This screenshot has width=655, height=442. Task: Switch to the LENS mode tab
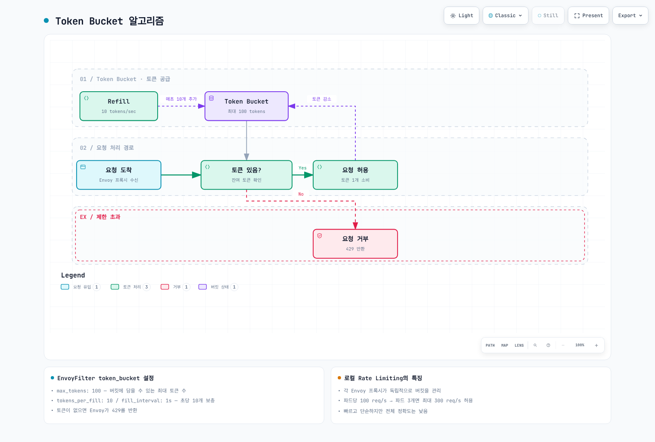(x=519, y=345)
